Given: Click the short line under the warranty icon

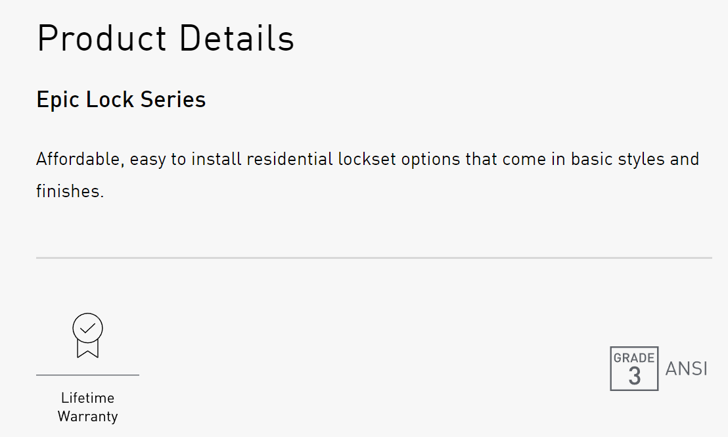Looking at the screenshot, I should (x=87, y=375).
